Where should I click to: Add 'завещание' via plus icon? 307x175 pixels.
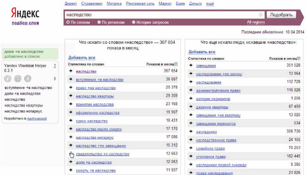191,65
